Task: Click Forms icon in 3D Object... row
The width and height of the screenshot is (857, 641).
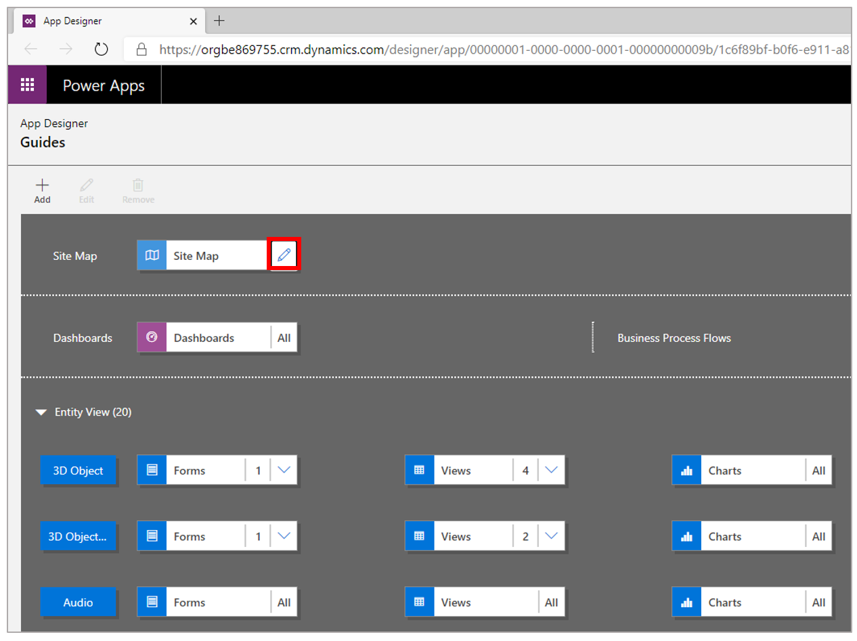Action: pos(152,535)
